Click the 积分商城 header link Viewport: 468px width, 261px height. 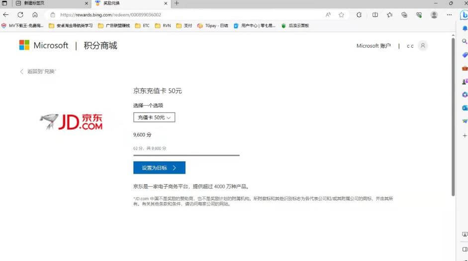(x=100, y=45)
